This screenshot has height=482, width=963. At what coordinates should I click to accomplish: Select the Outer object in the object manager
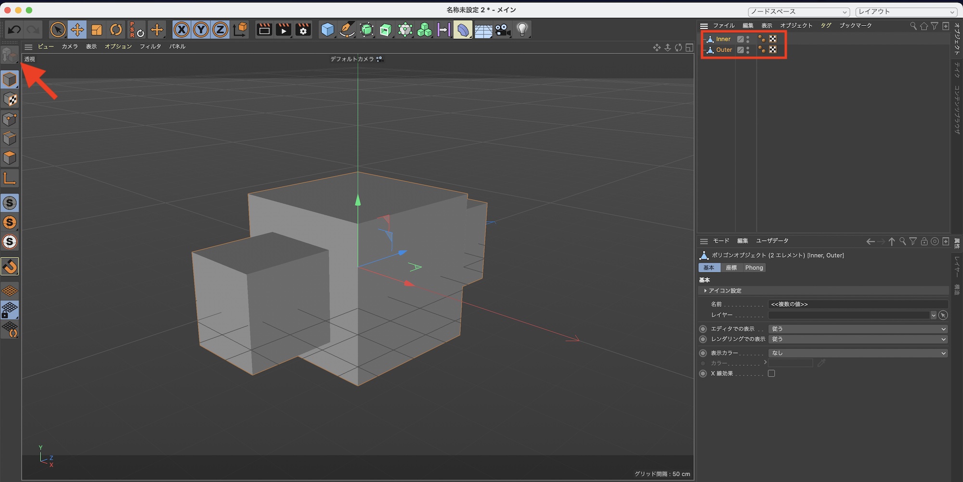724,50
